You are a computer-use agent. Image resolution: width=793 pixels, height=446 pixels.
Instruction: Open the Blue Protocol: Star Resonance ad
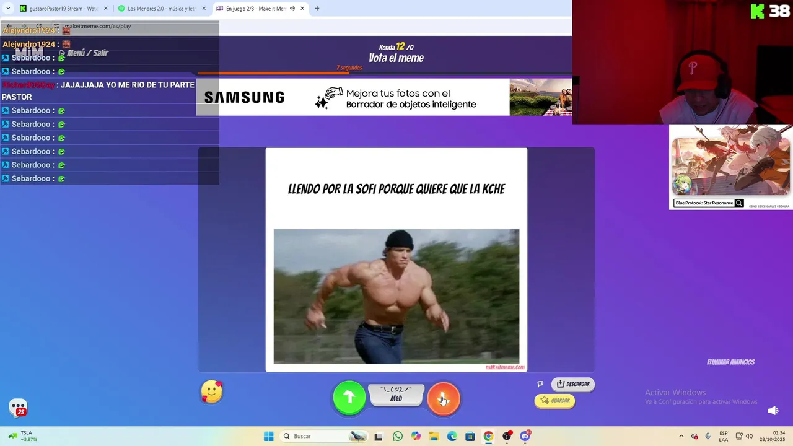pos(731,167)
